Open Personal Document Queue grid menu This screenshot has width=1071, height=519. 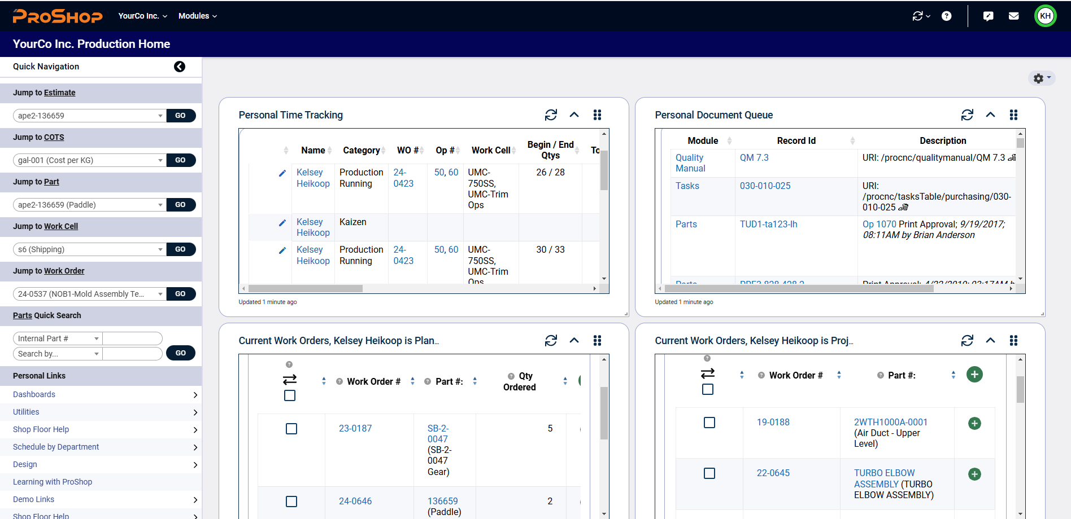pyautogui.click(x=1013, y=115)
